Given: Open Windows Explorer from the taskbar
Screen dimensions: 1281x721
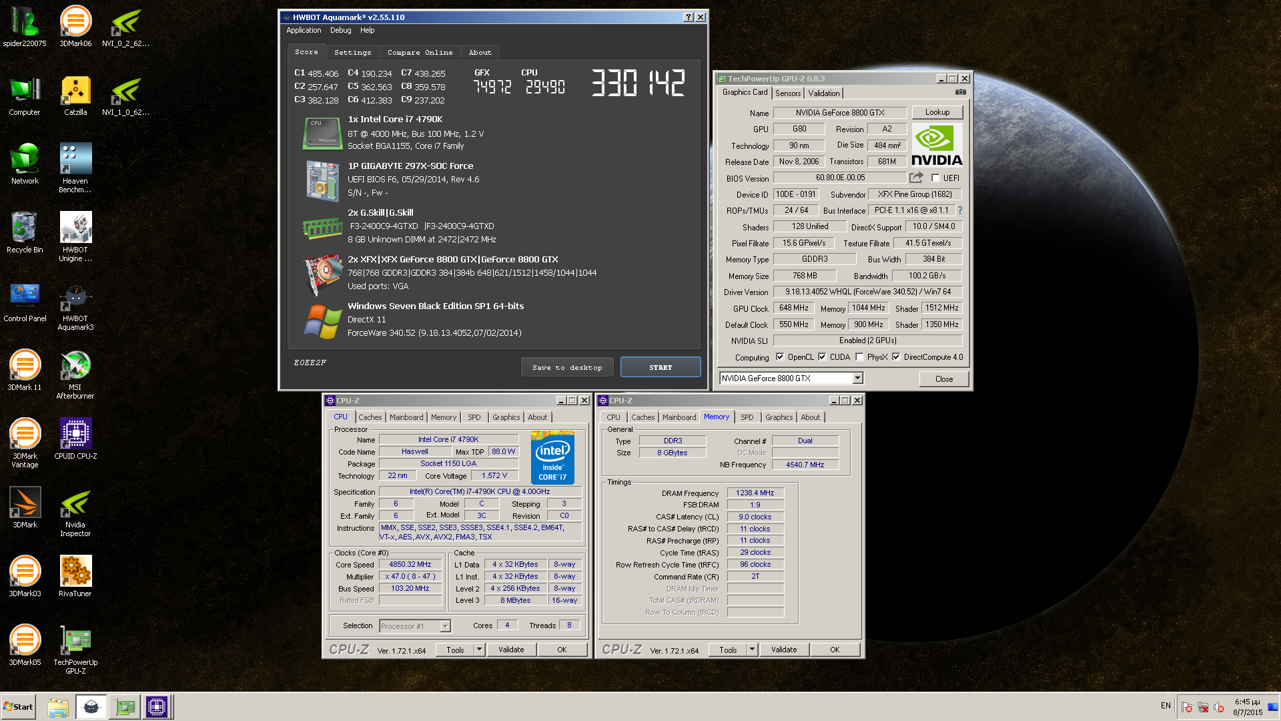Looking at the screenshot, I should click(58, 707).
